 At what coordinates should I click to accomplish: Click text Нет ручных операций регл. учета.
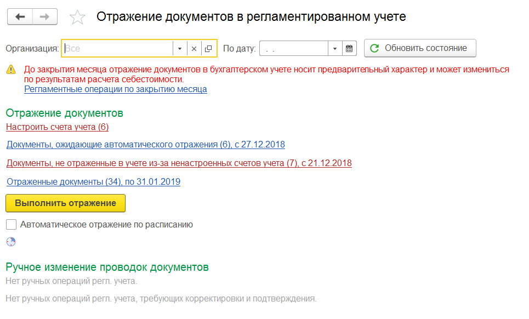click(71, 281)
